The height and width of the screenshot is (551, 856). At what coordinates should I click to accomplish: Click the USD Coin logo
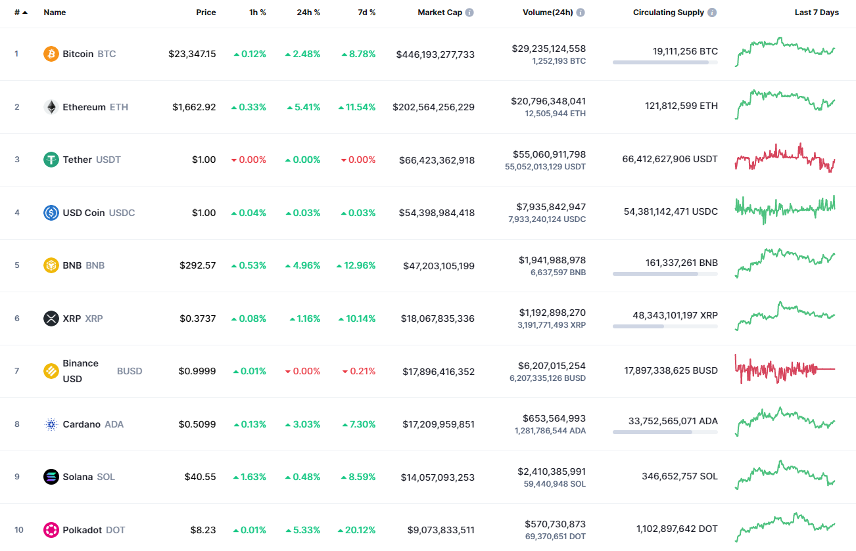point(50,212)
